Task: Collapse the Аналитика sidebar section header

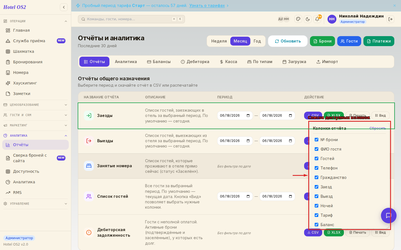Action: coord(35,136)
